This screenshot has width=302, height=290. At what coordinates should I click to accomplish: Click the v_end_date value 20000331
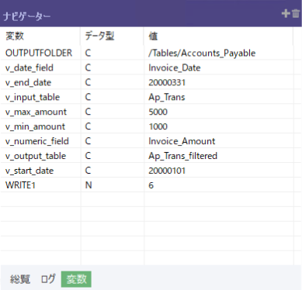click(167, 82)
